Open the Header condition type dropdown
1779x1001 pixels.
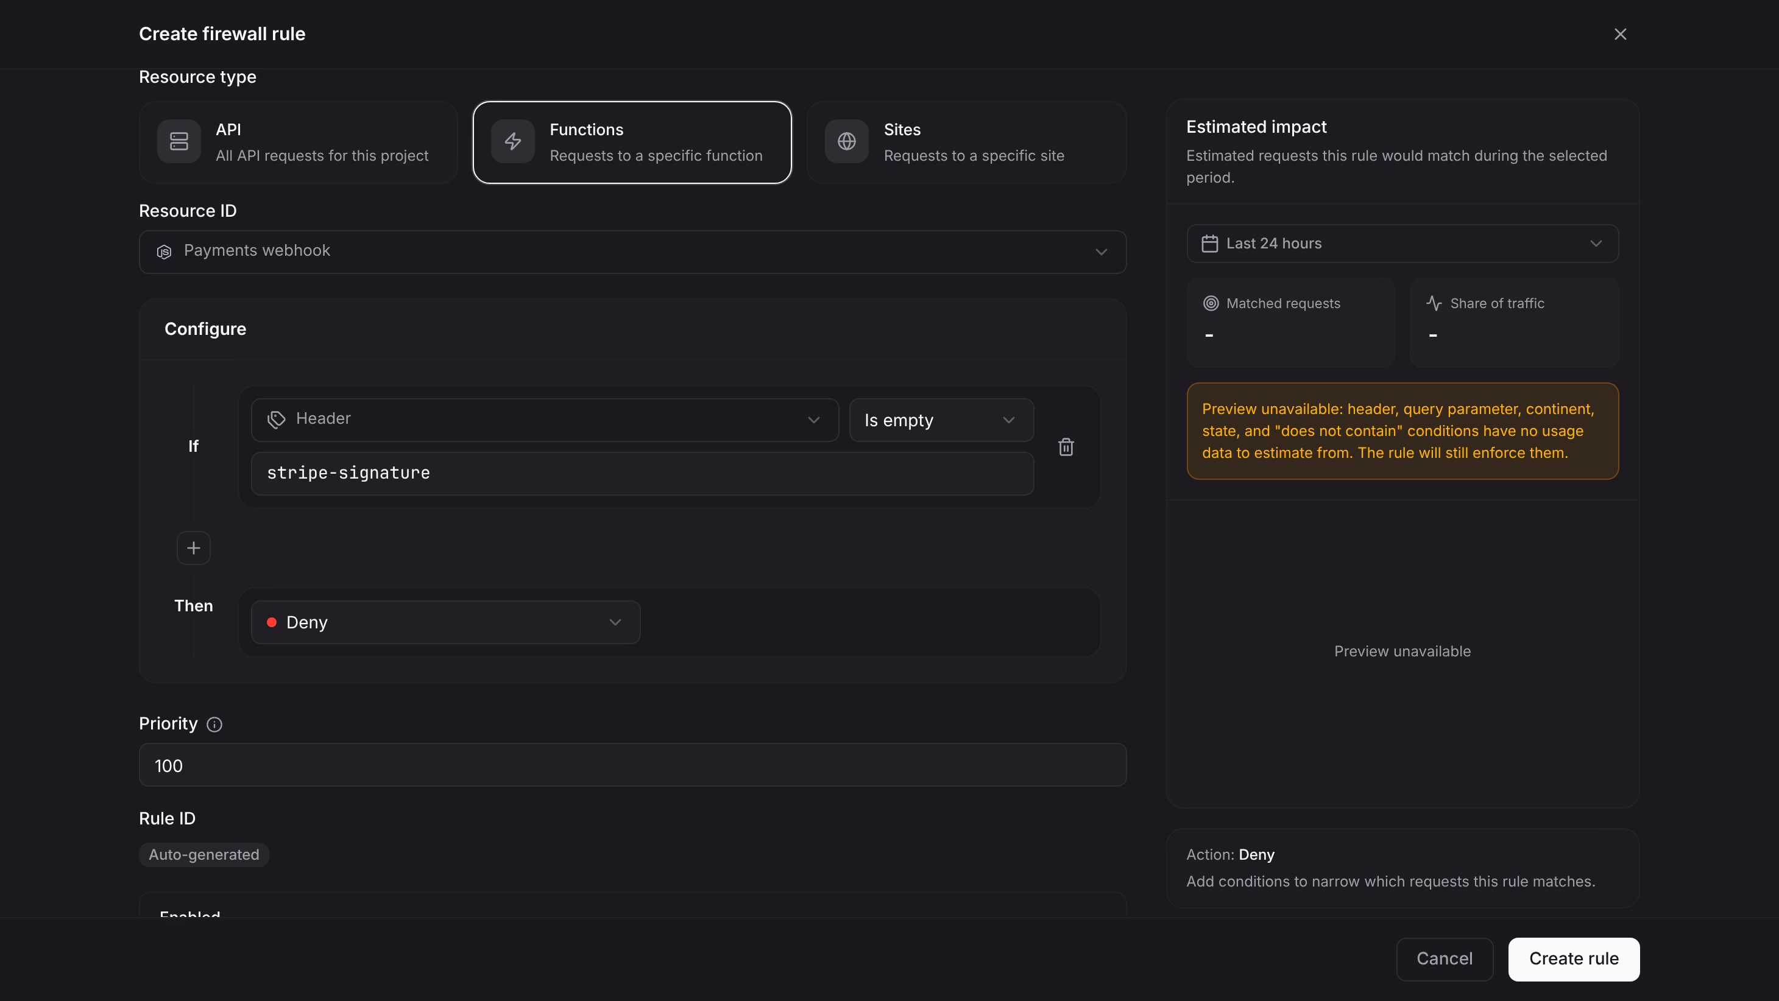click(x=545, y=420)
